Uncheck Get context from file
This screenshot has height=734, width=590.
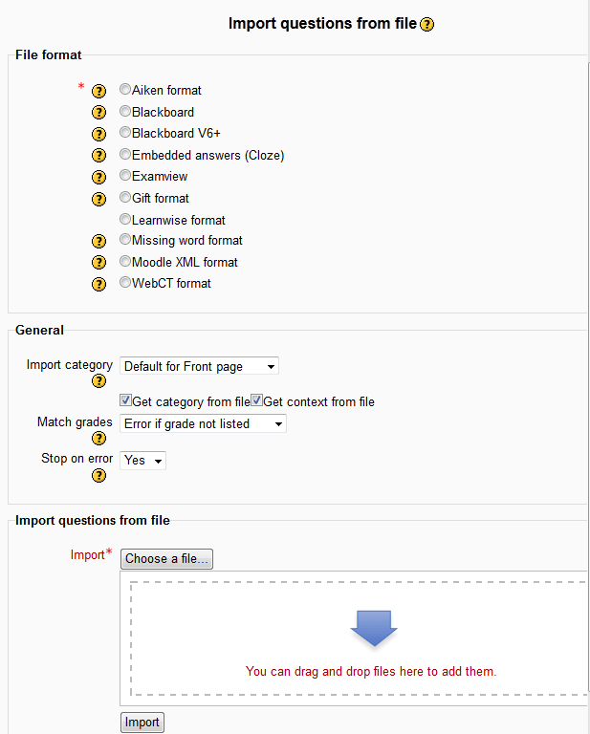[256, 401]
